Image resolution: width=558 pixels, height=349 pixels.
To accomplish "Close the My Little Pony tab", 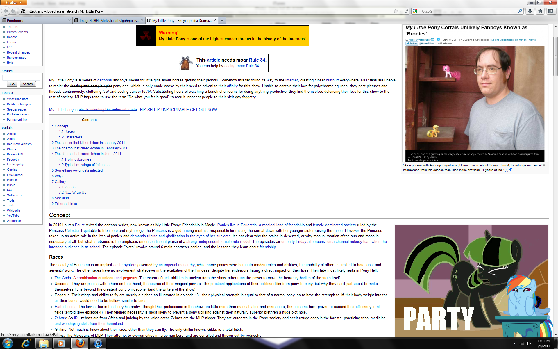I will 215,20.
